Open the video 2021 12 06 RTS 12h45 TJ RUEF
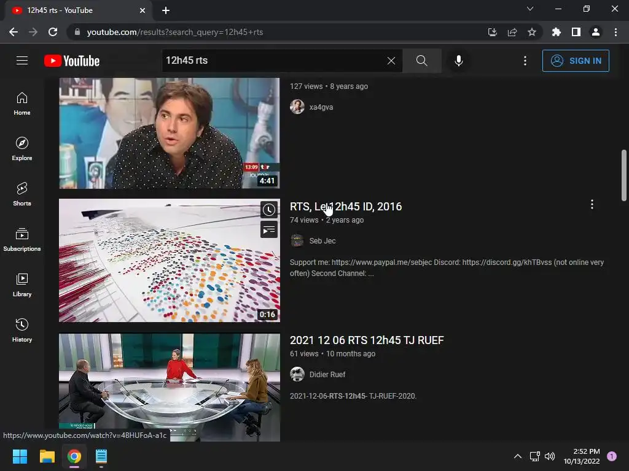This screenshot has width=629, height=471. (x=367, y=340)
